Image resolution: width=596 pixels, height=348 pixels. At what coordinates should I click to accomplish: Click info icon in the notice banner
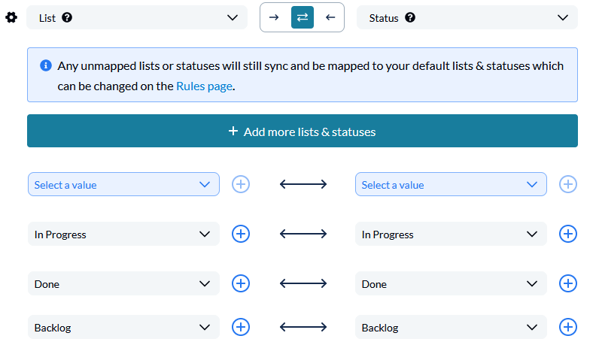click(x=46, y=65)
